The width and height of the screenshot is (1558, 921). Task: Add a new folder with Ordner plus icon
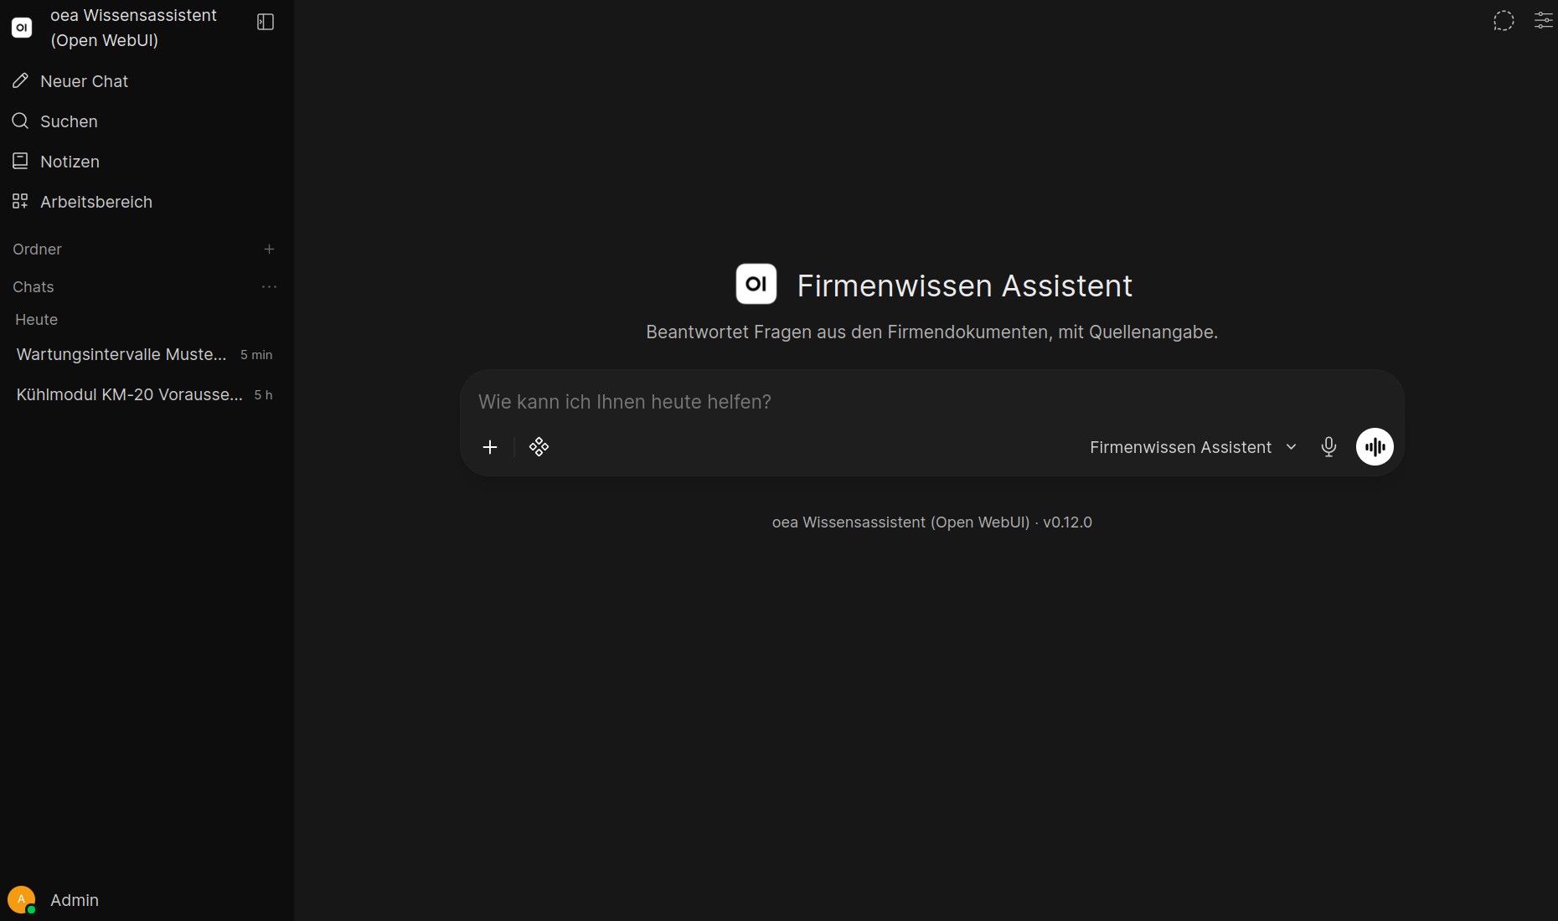269,250
